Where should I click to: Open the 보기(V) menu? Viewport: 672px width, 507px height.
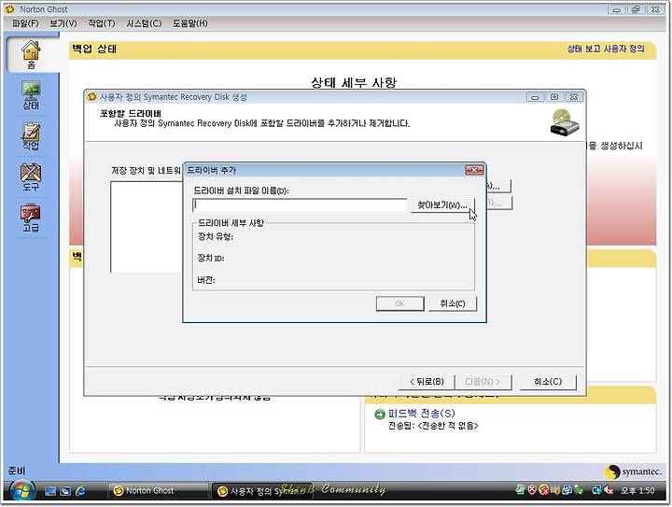63,23
